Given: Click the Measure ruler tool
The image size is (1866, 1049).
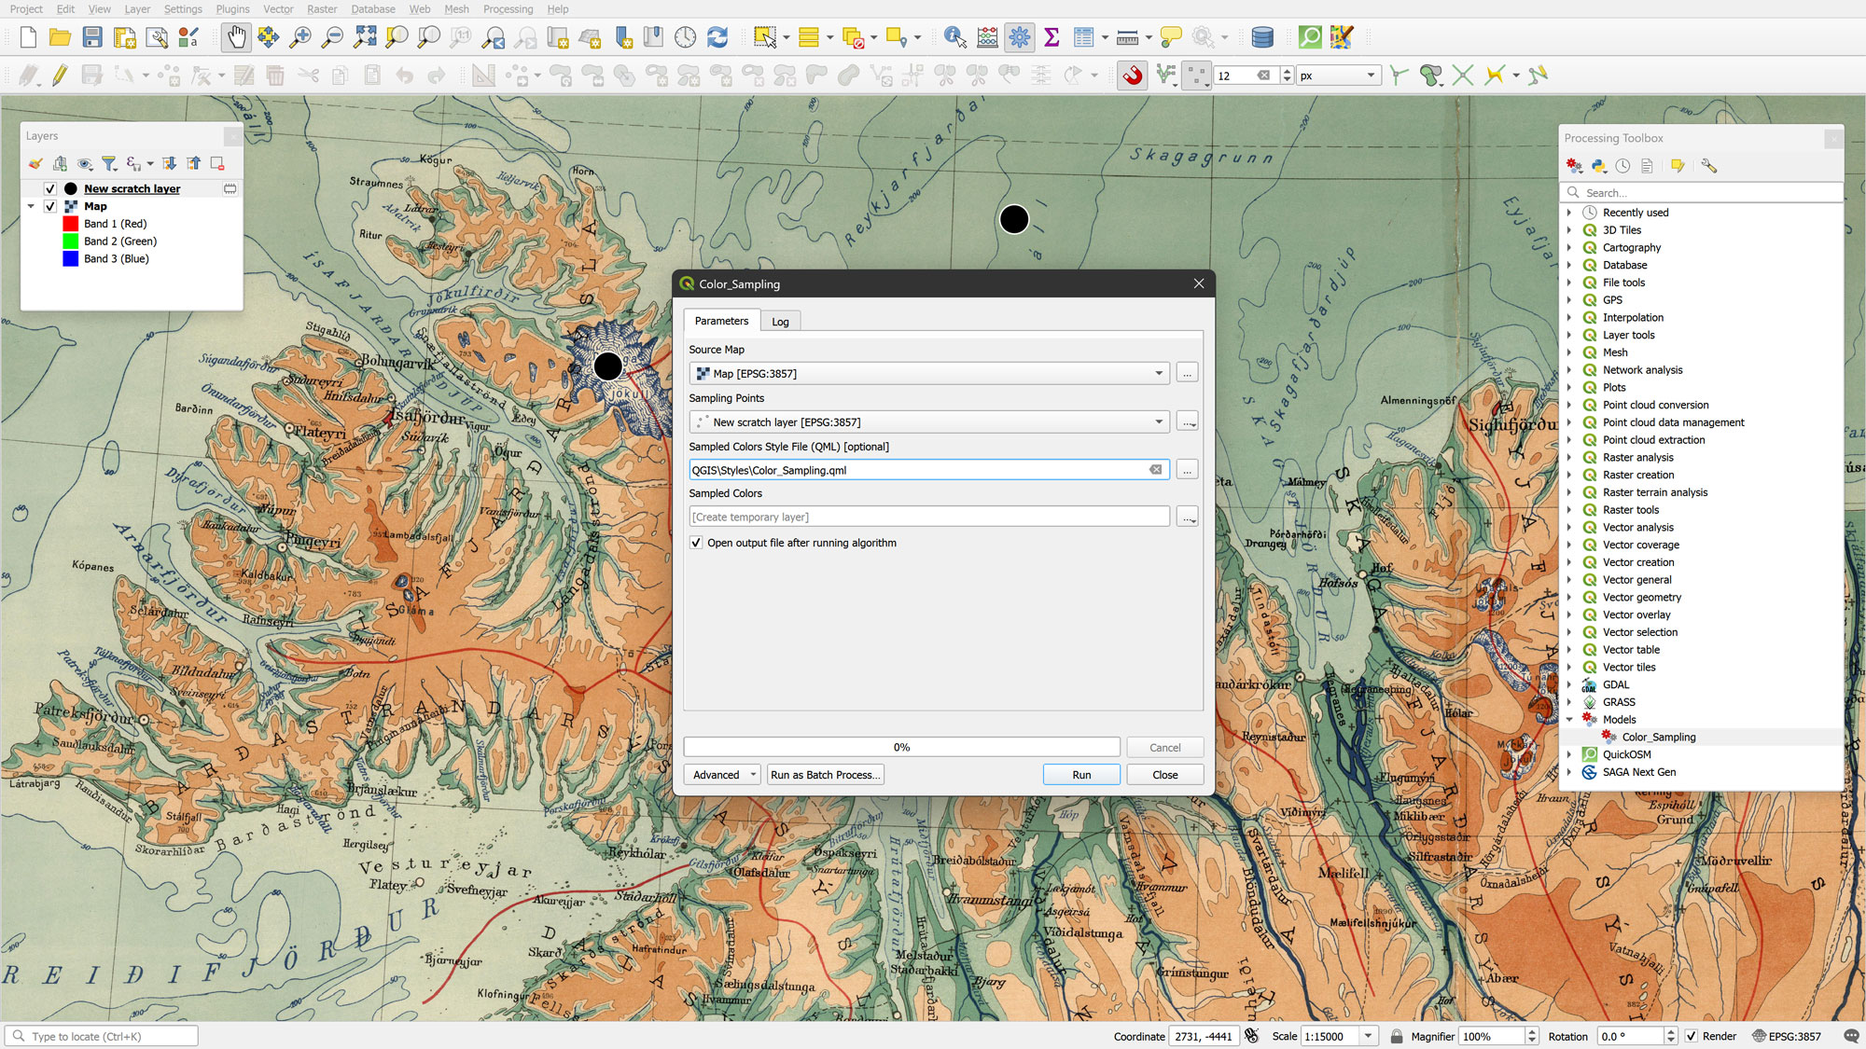Looking at the screenshot, I should (x=1127, y=37).
